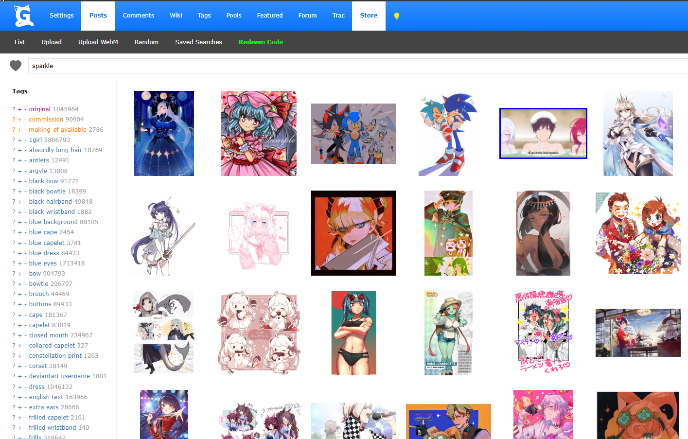Image resolution: width=688 pixels, height=439 pixels.
Task: Open the thumbnail with pink Japanese handwriting
Action: (x=543, y=333)
